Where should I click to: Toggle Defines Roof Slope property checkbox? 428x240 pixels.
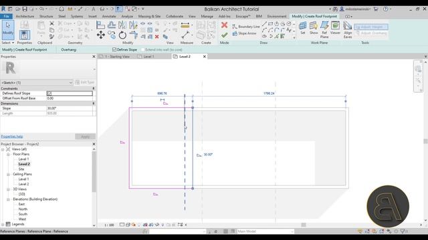point(49,93)
